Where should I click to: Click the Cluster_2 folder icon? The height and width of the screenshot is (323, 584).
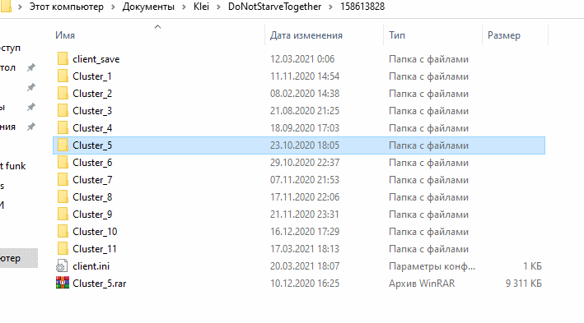tap(63, 94)
